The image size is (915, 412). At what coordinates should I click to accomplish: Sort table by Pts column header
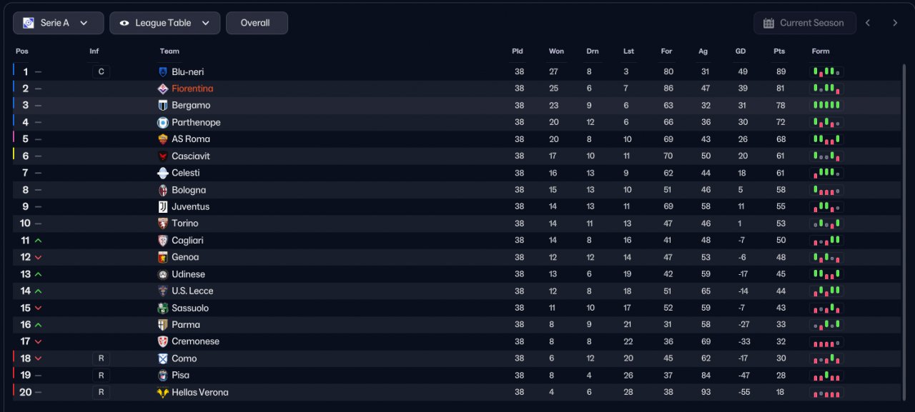pyautogui.click(x=779, y=51)
